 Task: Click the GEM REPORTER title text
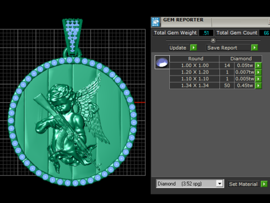(183, 20)
